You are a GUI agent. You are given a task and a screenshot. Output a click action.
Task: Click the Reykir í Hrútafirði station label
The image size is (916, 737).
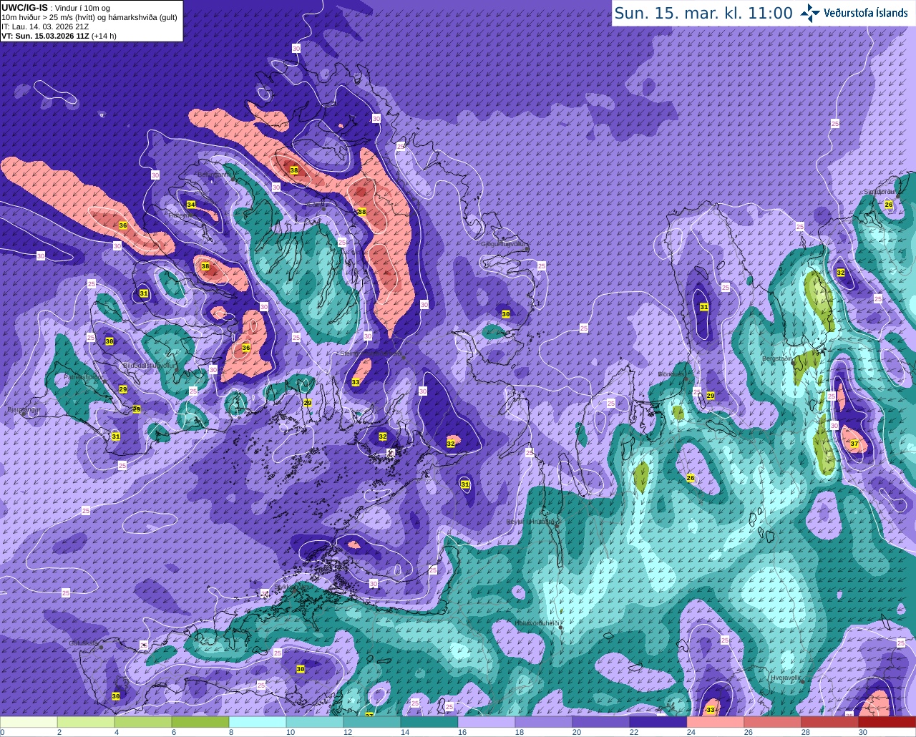[x=532, y=522]
